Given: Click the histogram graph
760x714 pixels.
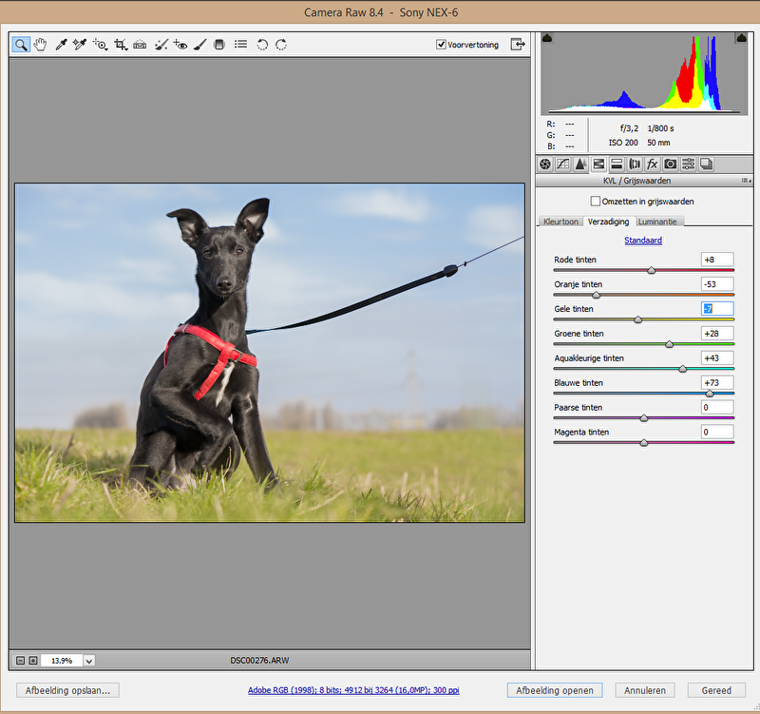Looking at the screenshot, I should coord(644,74).
